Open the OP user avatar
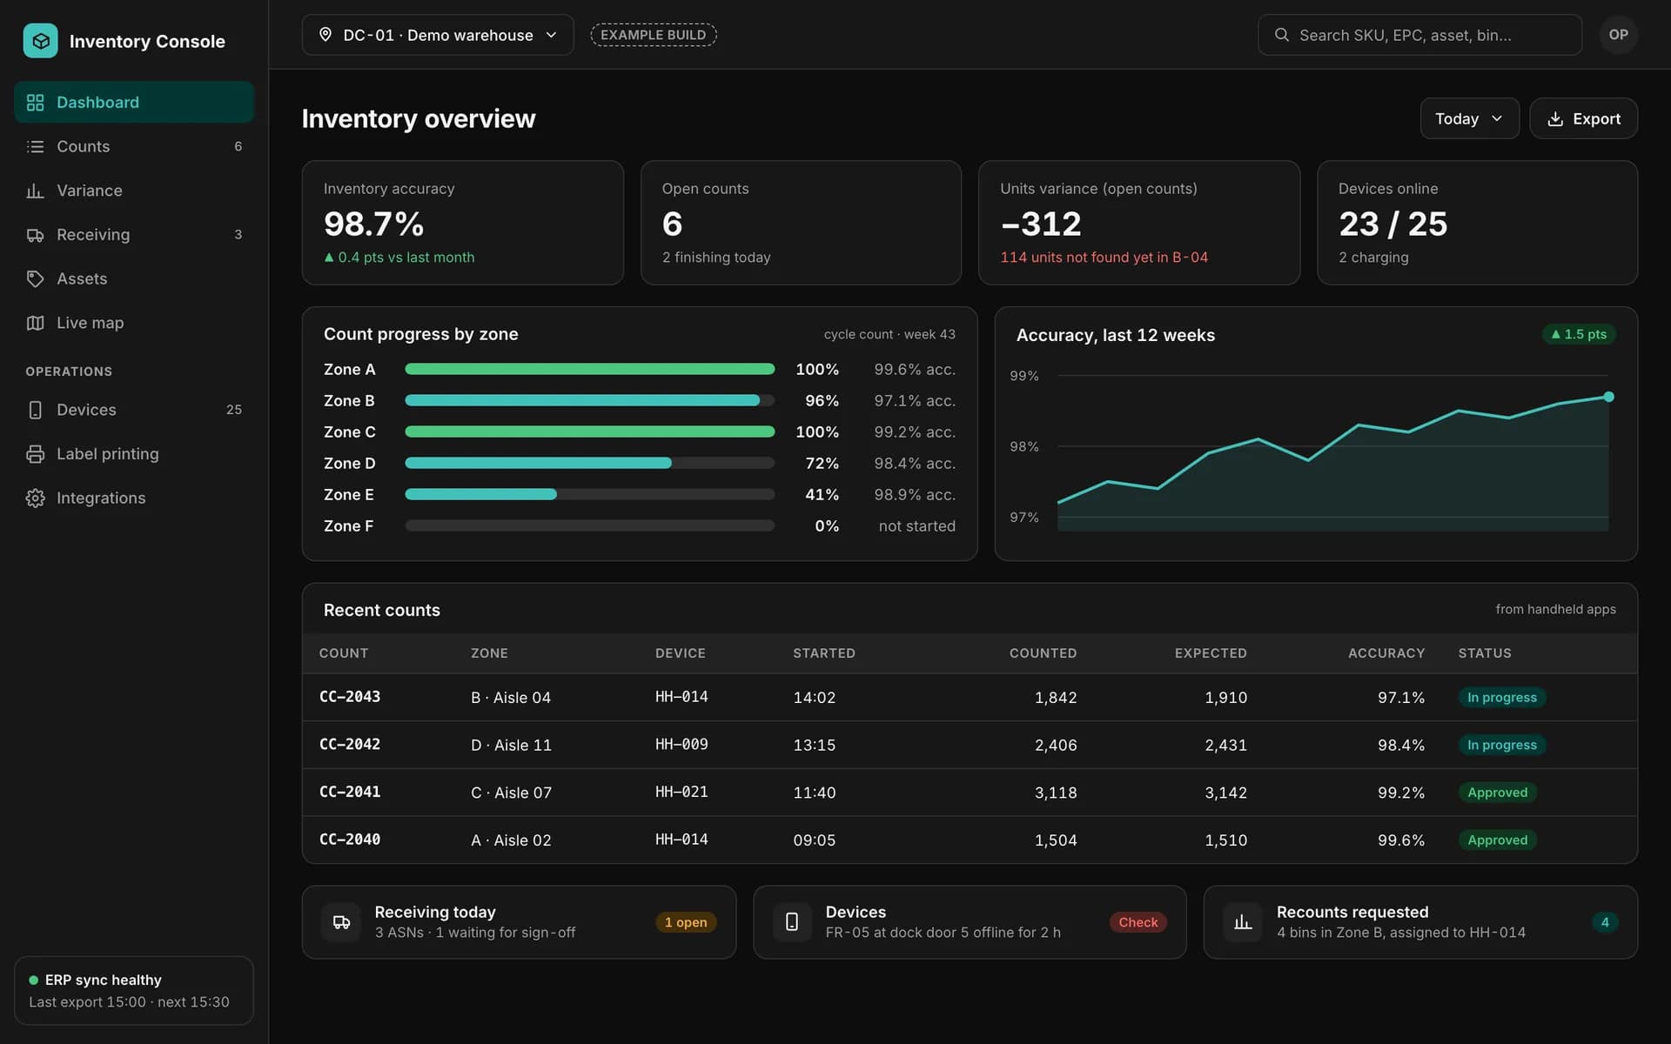 1618,35
